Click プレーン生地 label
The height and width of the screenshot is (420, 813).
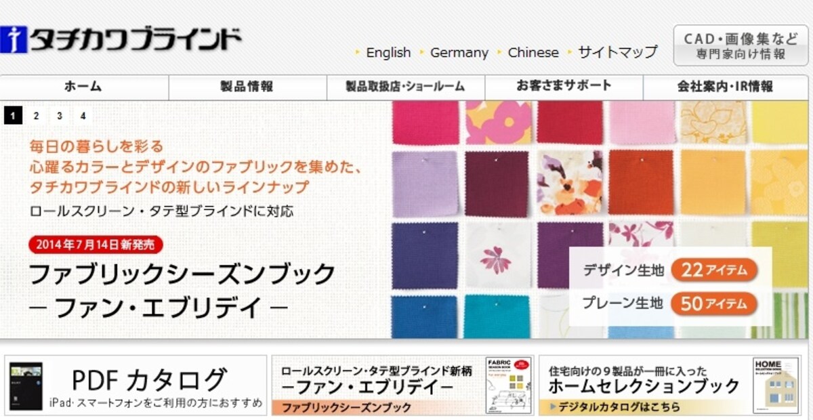pyautogui.click(x=623, y=303)
